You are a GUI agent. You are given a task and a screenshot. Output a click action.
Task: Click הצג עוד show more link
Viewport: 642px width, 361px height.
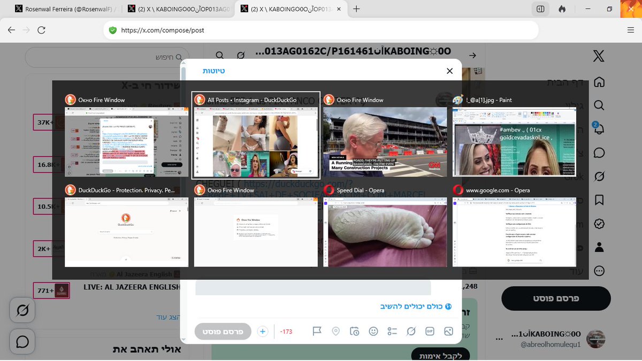[169, 317]
